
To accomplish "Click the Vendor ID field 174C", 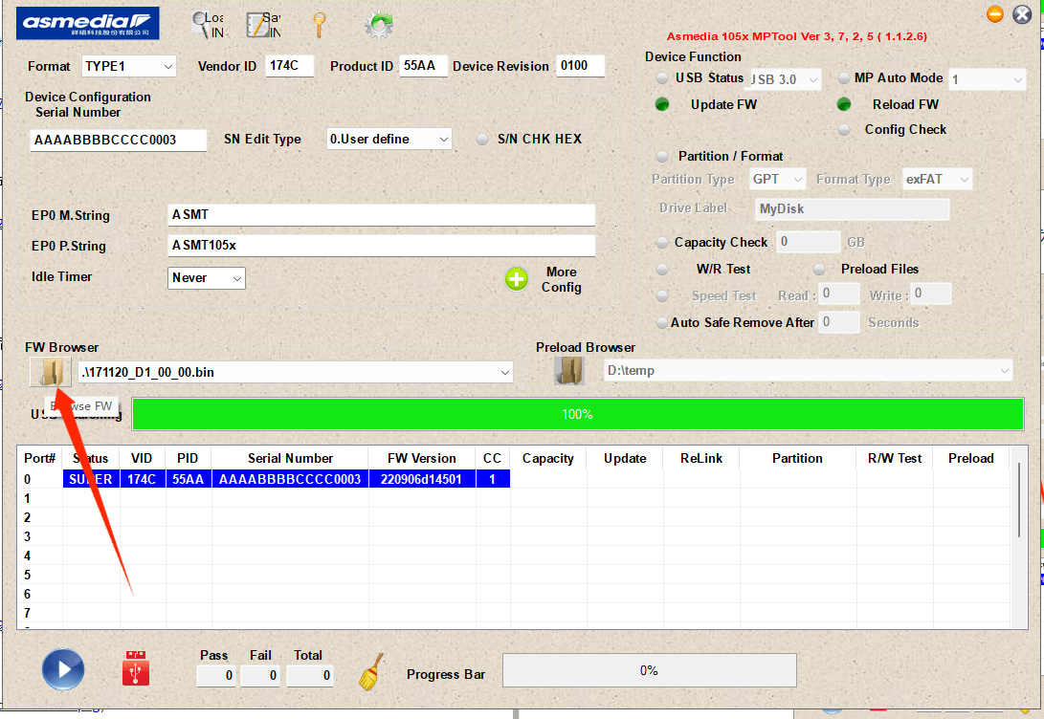I will point(290,66).
